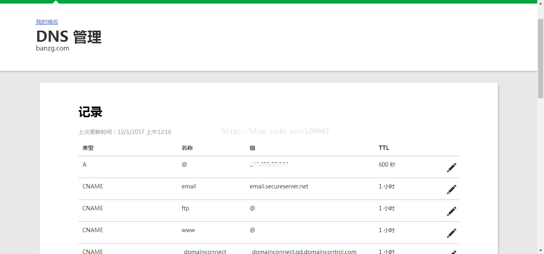
Task: Click the www name cell
Action: [188, 230]
